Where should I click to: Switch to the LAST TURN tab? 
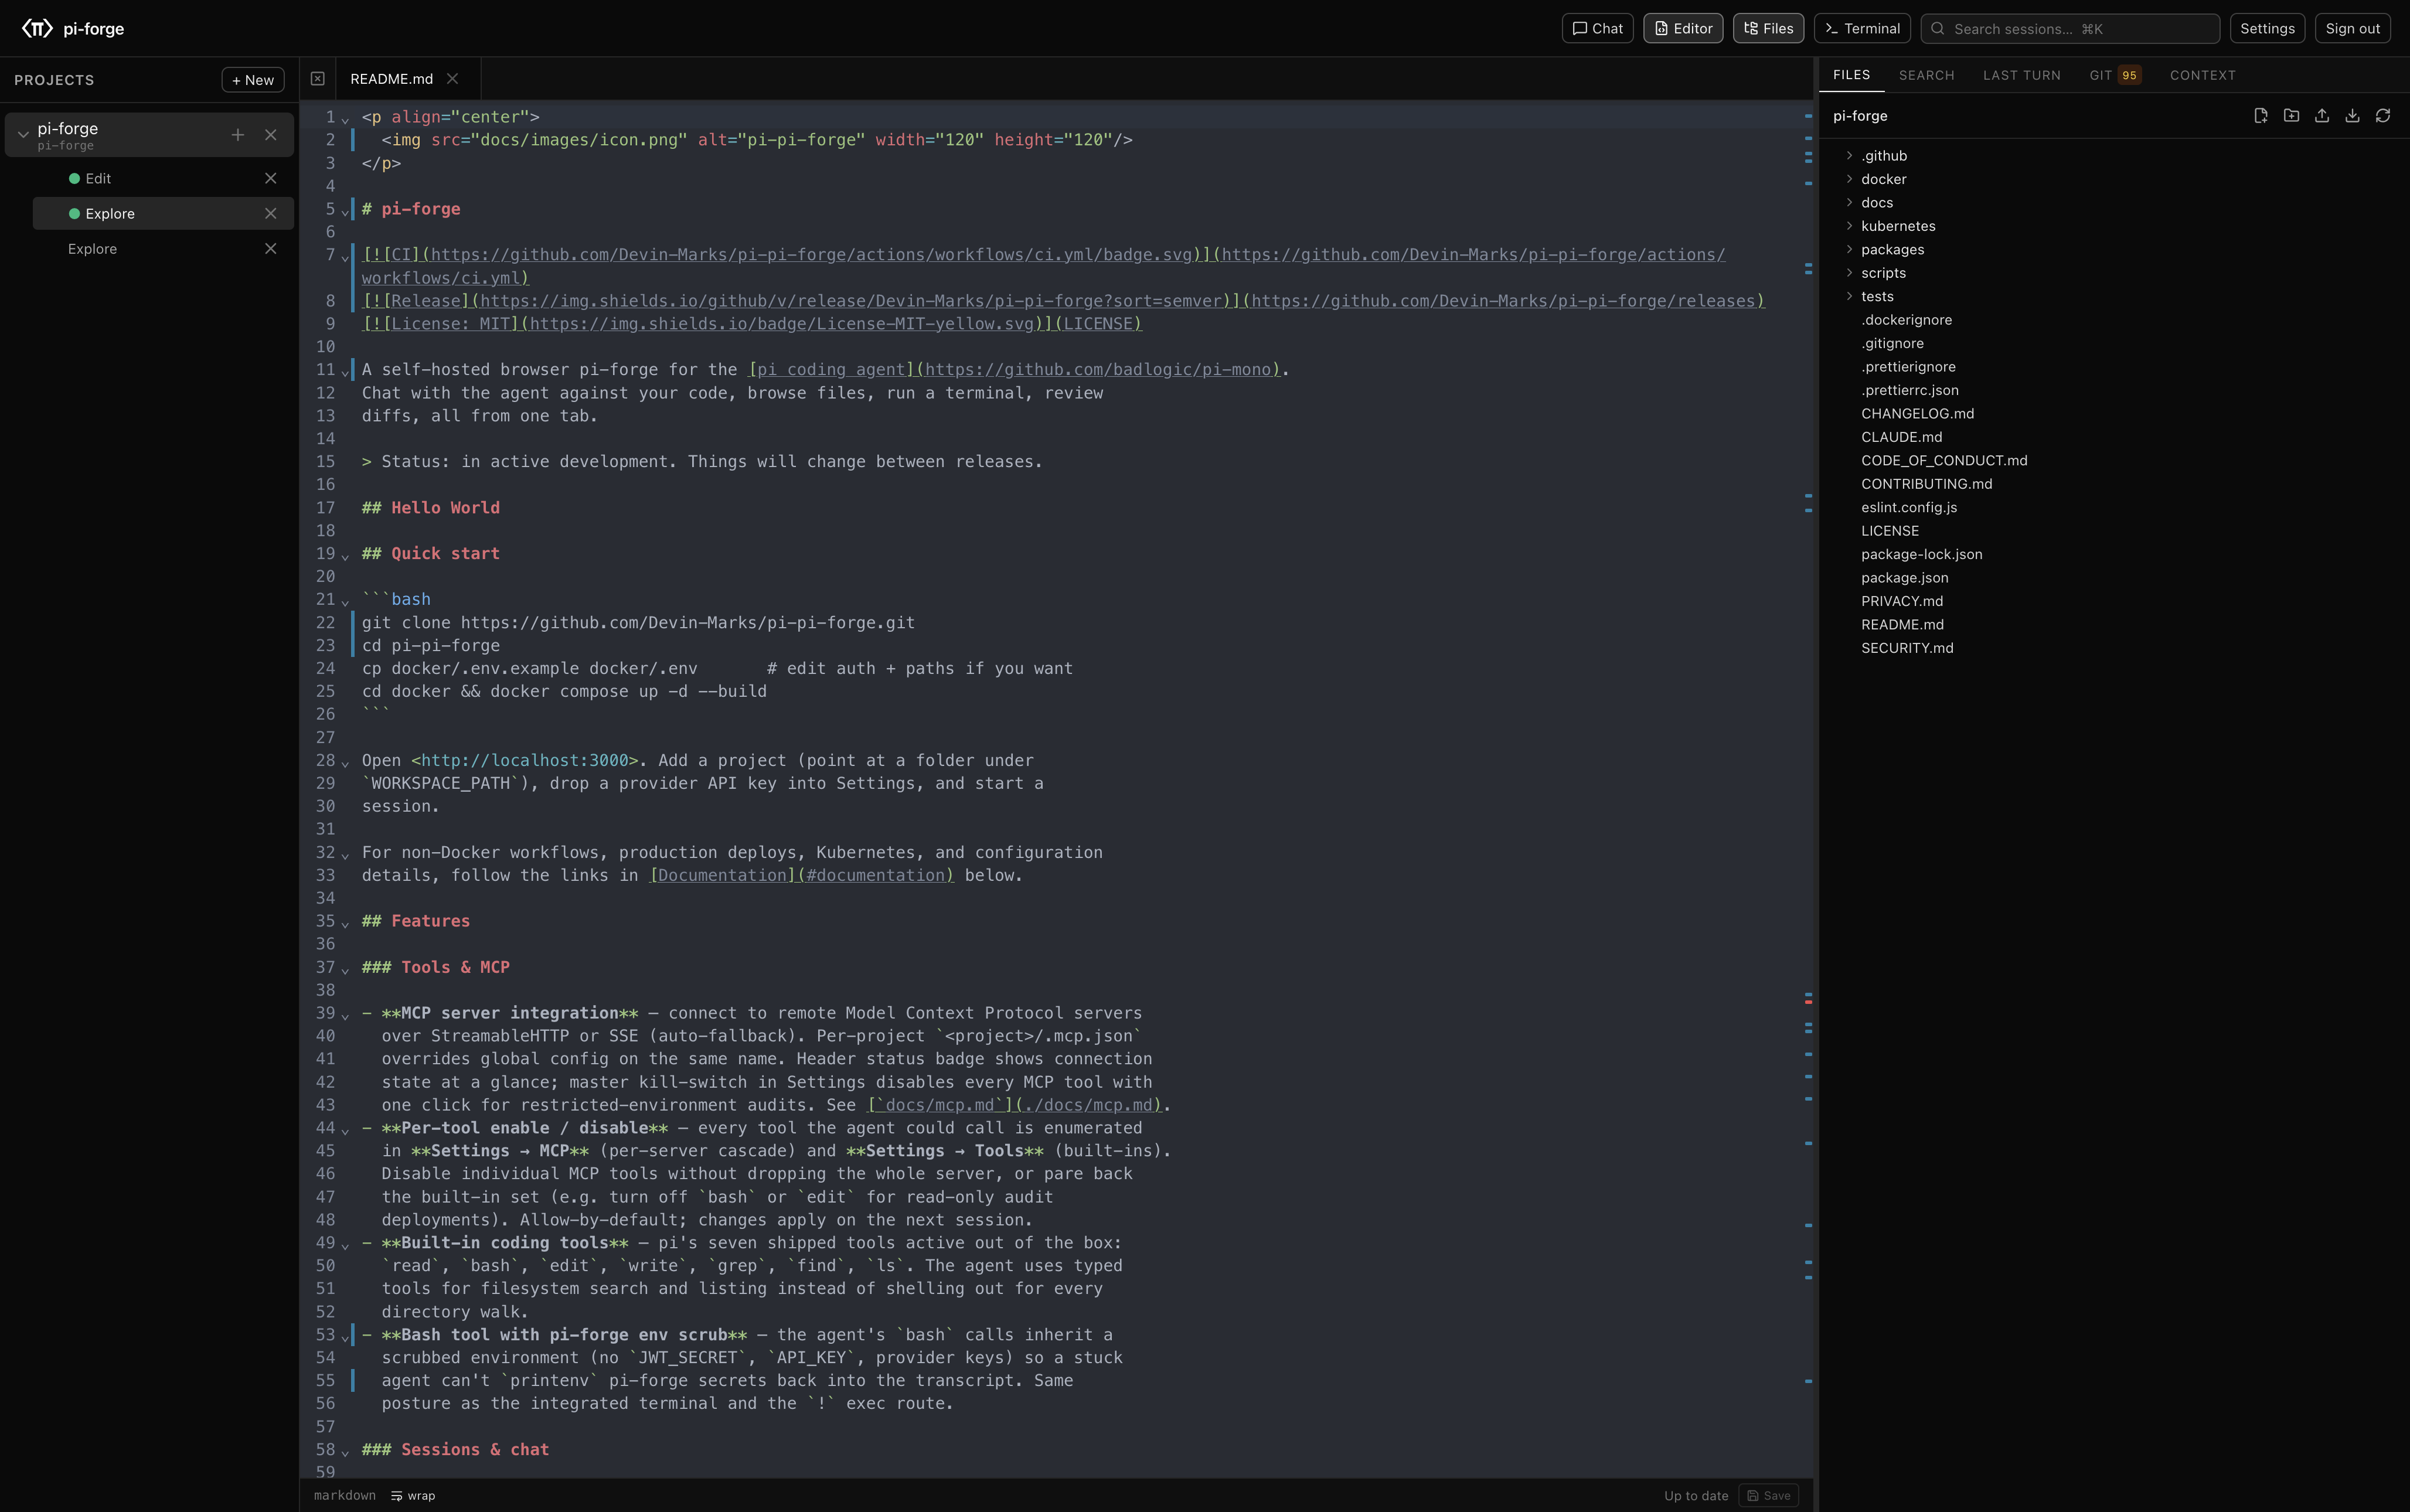[2021, 76]
